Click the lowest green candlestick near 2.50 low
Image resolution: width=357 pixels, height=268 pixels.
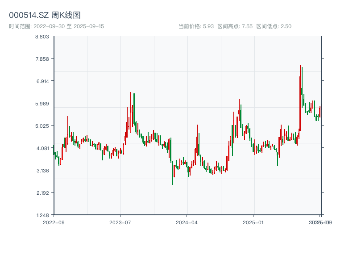pos(173,172)
